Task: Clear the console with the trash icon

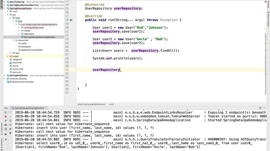Action: coord(10,133)
